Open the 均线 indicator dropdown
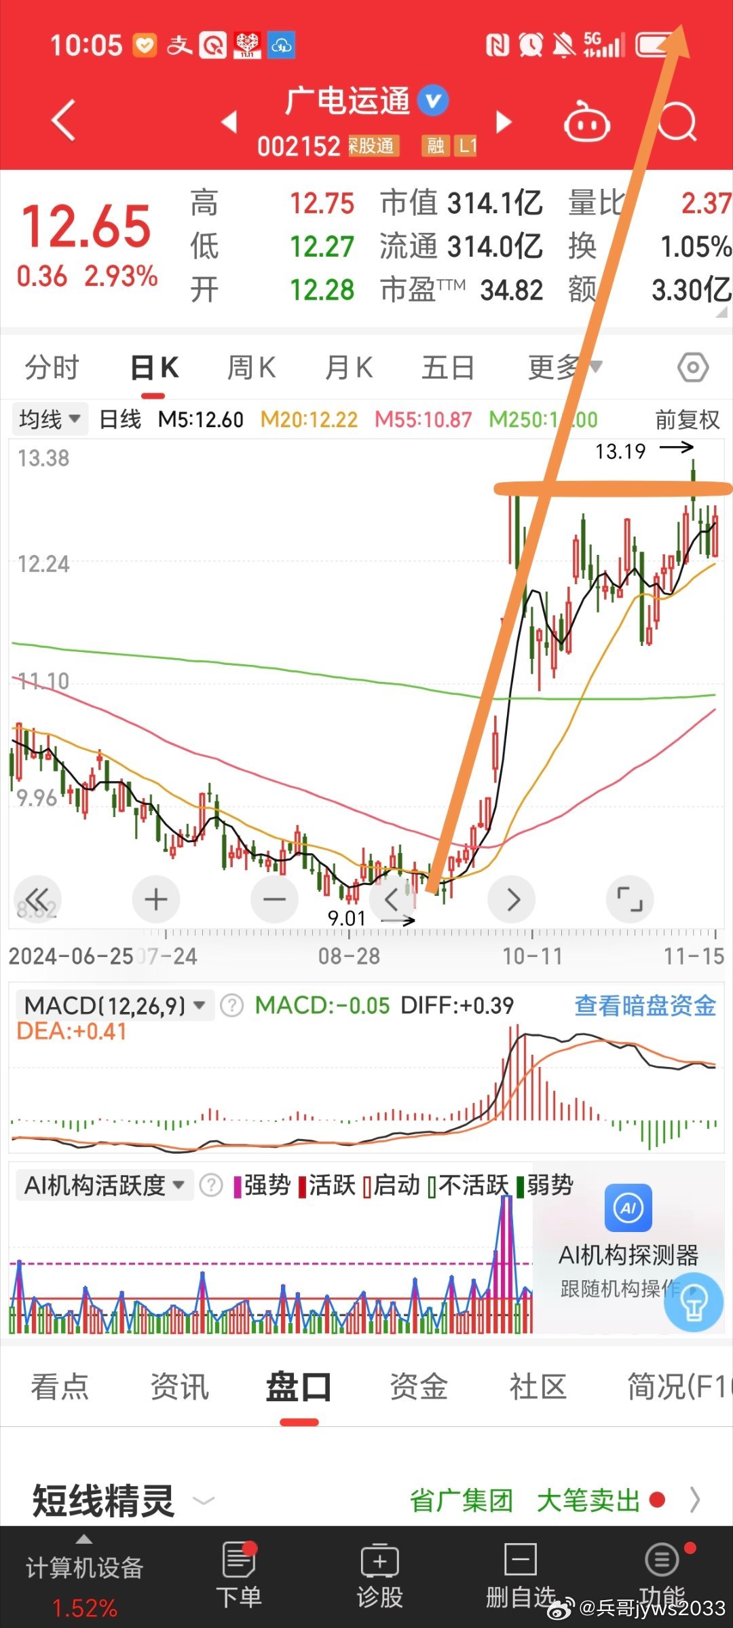The height and width of the screenshot is (1628, 733). (50, 419)
